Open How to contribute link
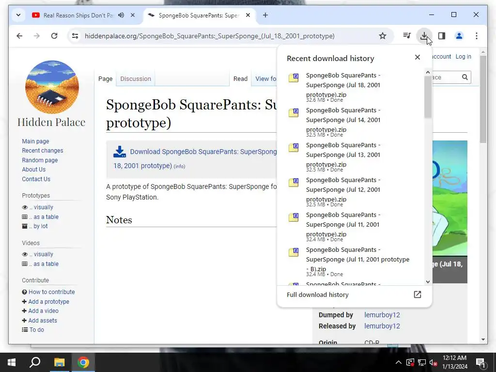496x372 pixels. (x=51, y=292)
